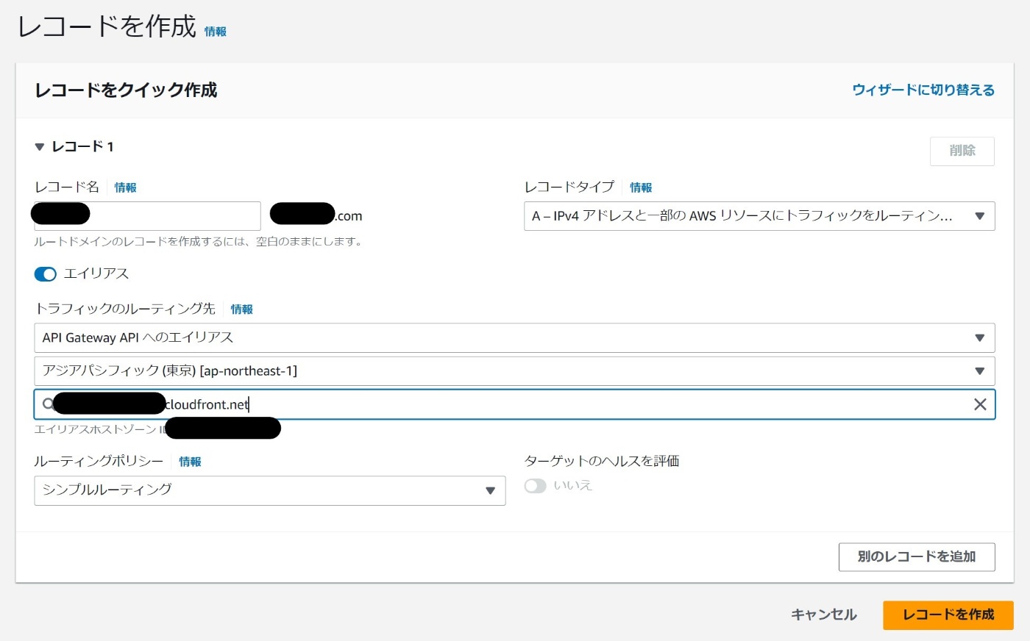Open the アジアパシフィック (東京) region dropdown
The width and height of the screenshot is (1030, 641).
(x=514, y=371)
